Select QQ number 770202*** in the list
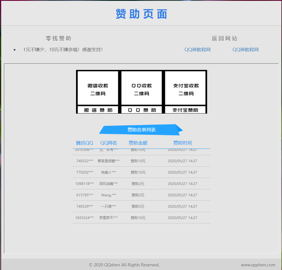Screen dimensions: 282x270 [84, 172]
